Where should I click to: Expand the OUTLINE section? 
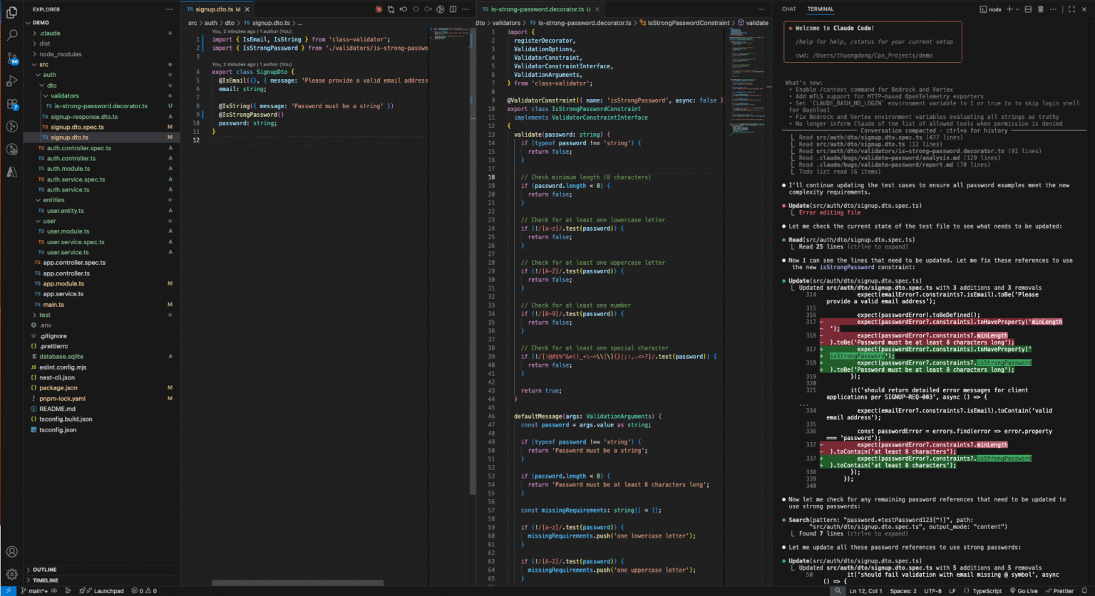[43, 569]
